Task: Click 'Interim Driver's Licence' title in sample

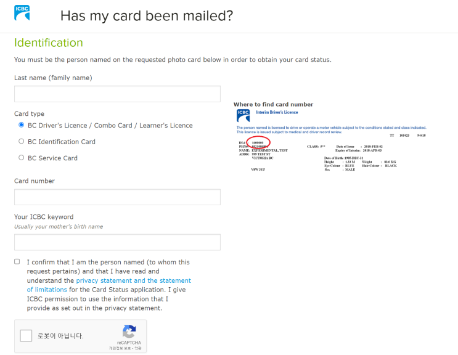Action: click(x=277, y=113)
